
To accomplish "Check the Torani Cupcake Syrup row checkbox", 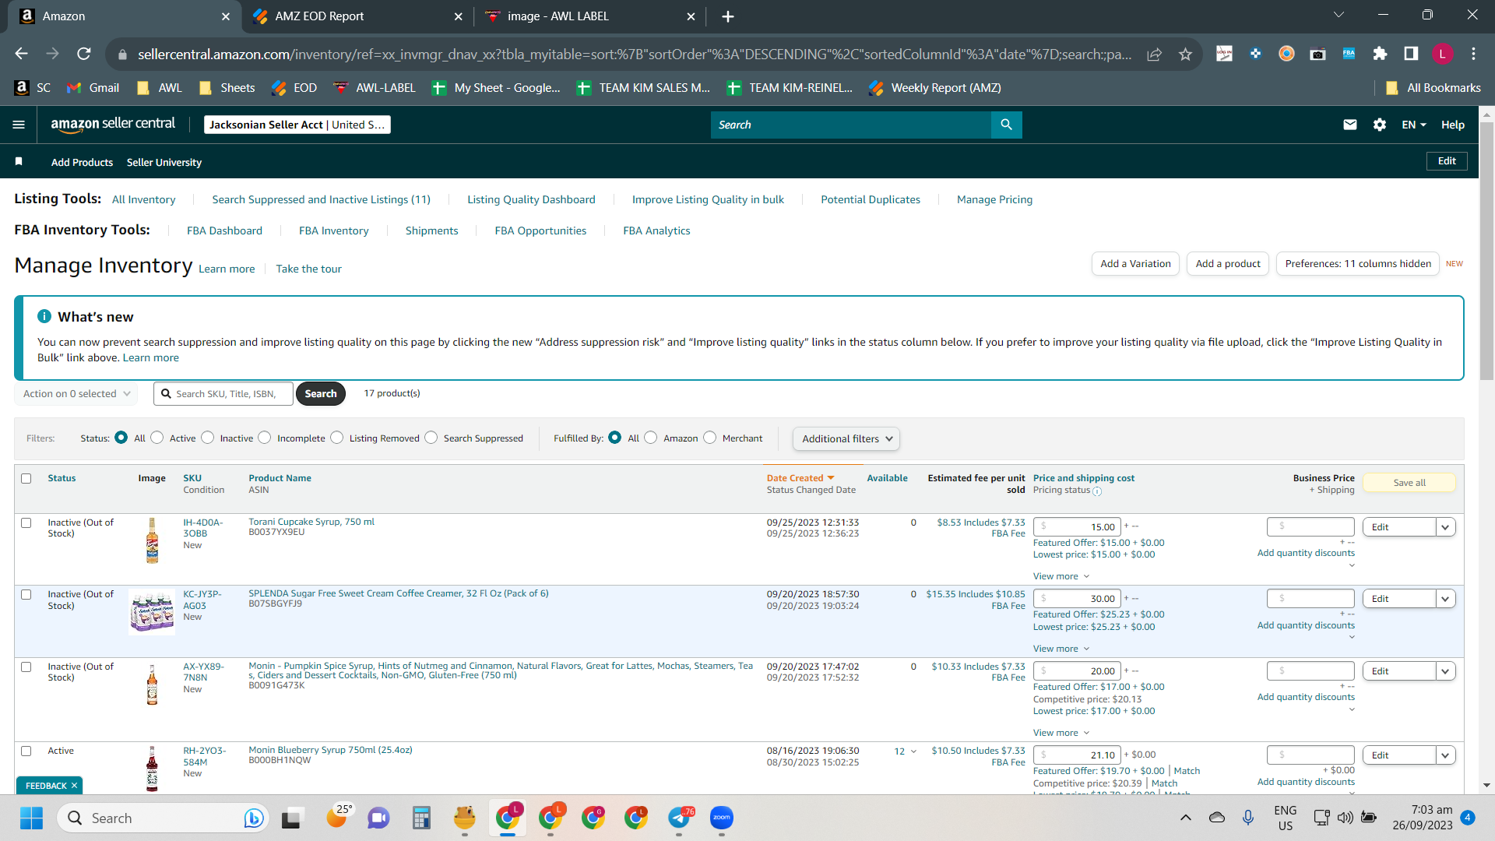I will [26, 523].
